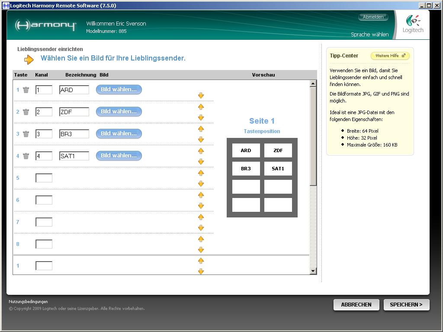Click the BR3 tile in the preview

coord(246,169)
